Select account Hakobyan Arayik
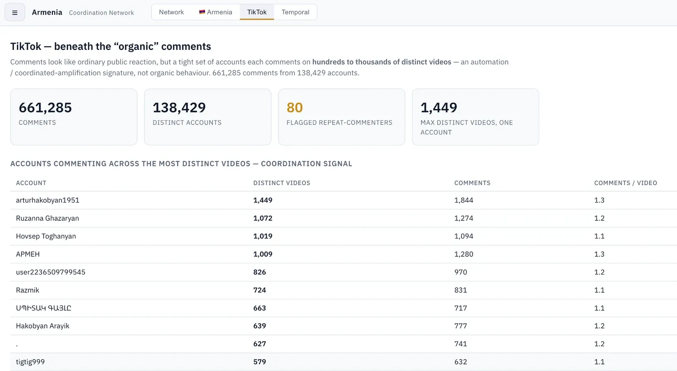This screenshot has width=677, height=371. 43,326
